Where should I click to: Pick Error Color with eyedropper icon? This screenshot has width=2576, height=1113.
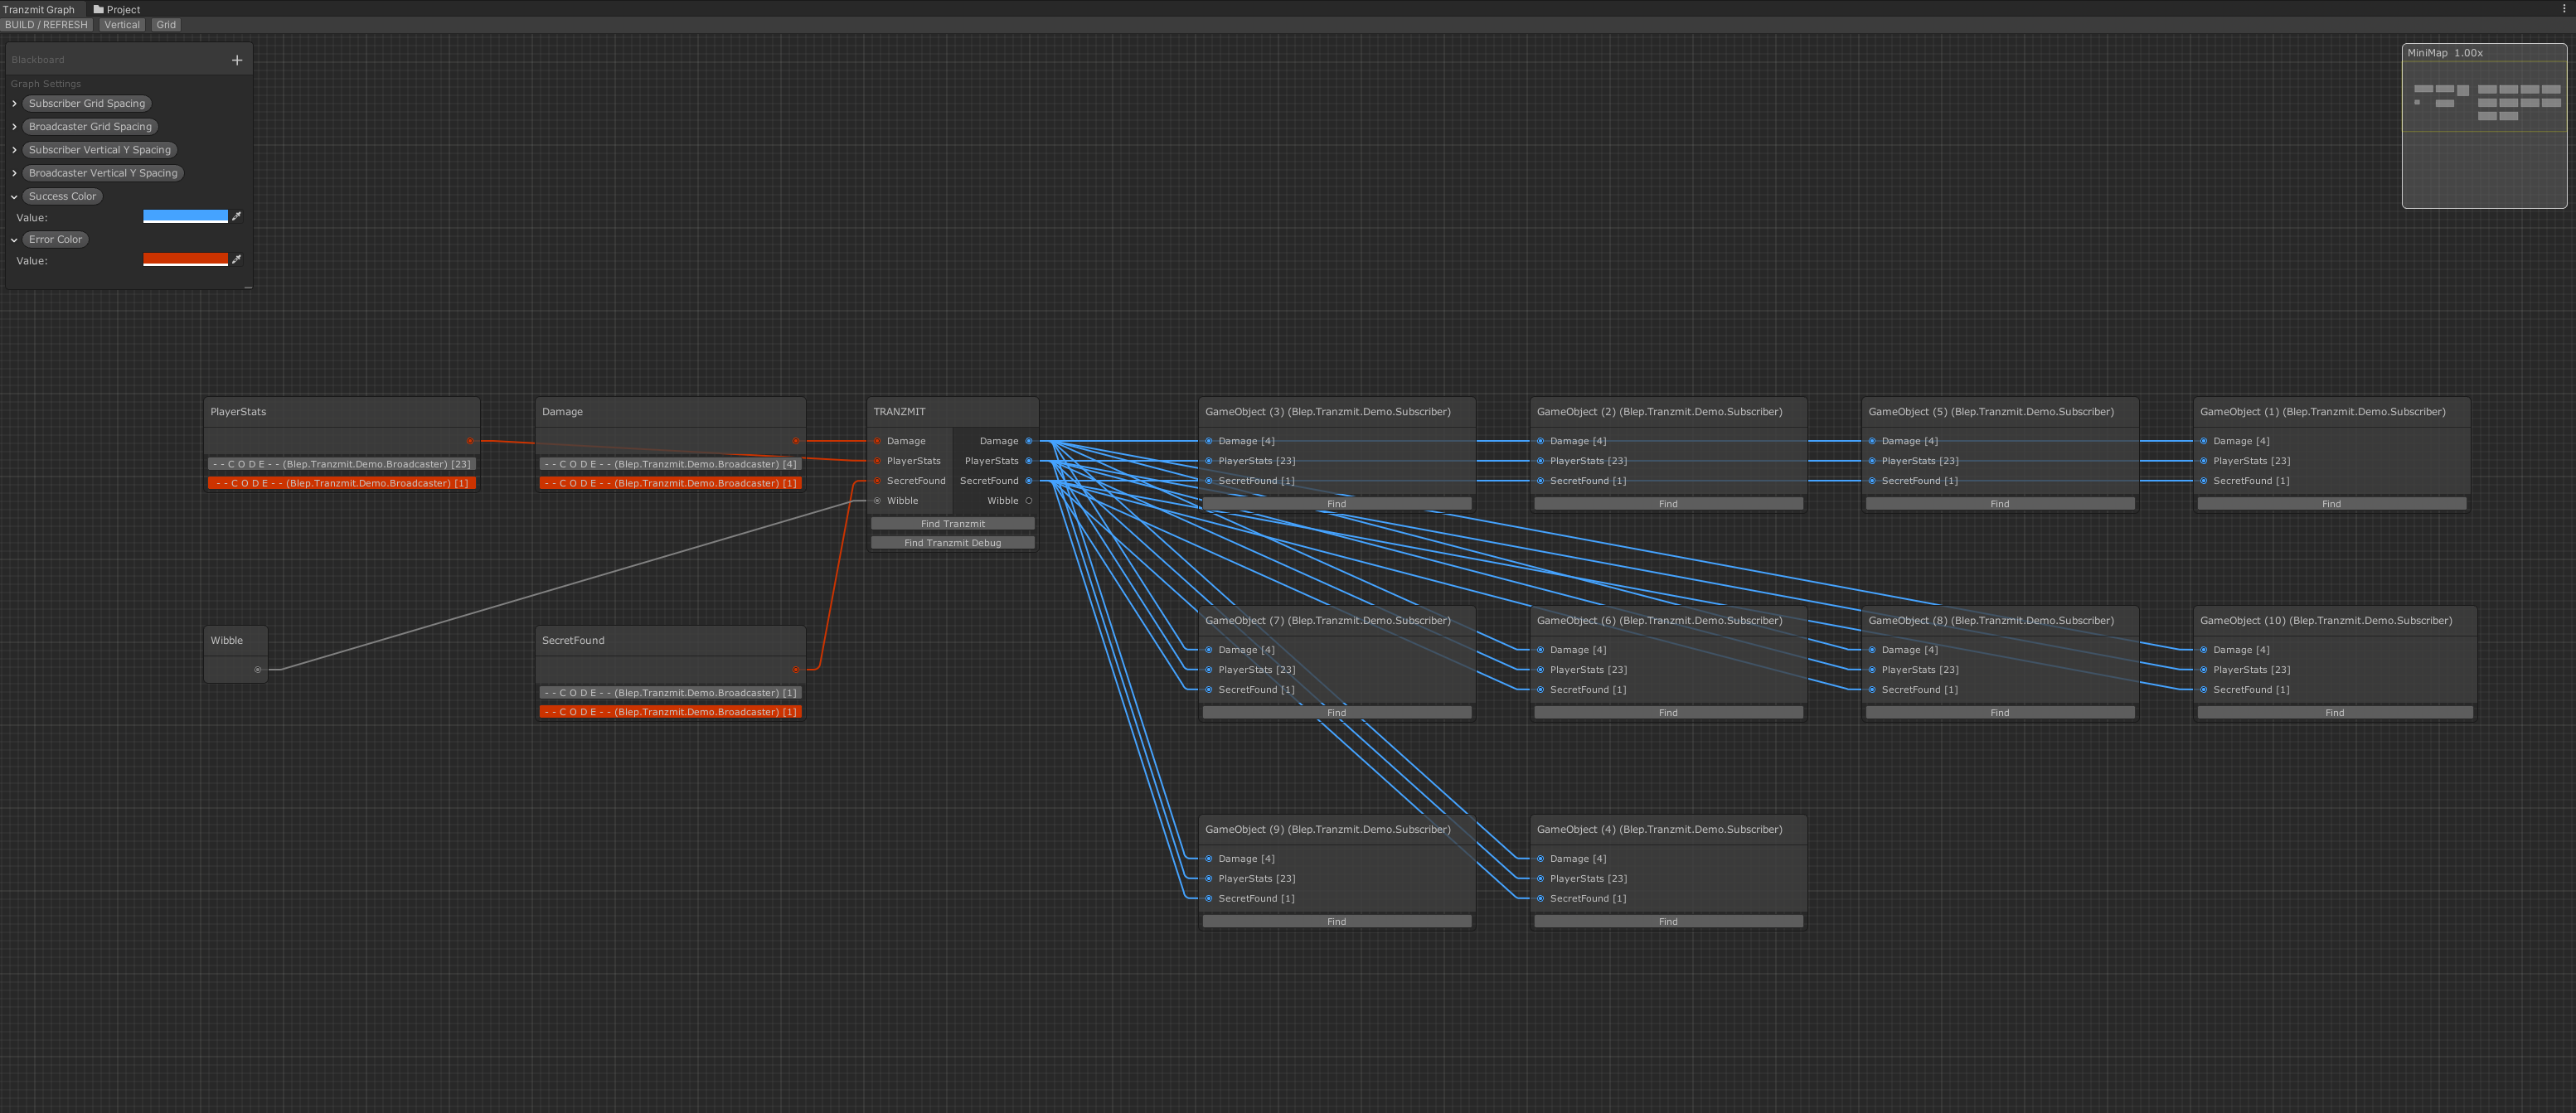click(237, 259)
